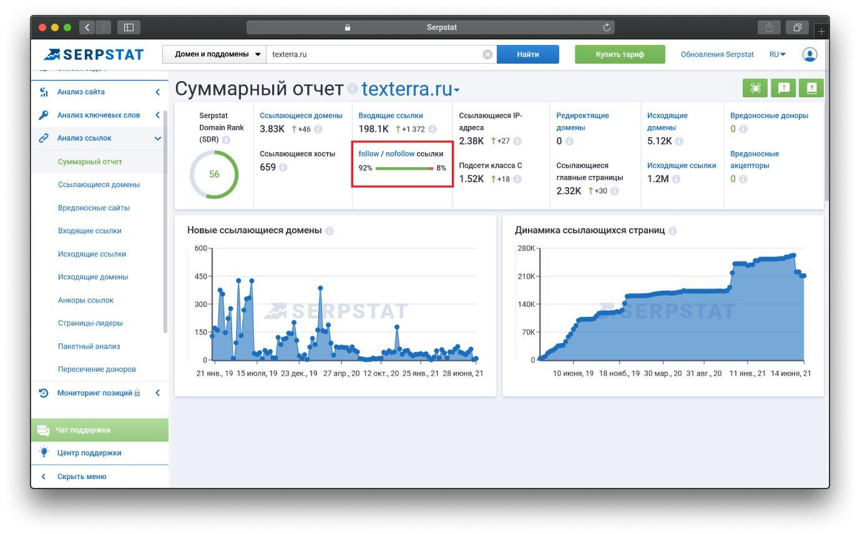
Task: Click info icon next to Serpstat Domain Rank
Action: click(x=226, y=140)
